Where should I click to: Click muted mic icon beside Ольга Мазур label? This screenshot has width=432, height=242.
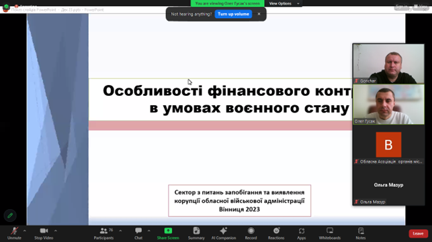pos(357,202)
